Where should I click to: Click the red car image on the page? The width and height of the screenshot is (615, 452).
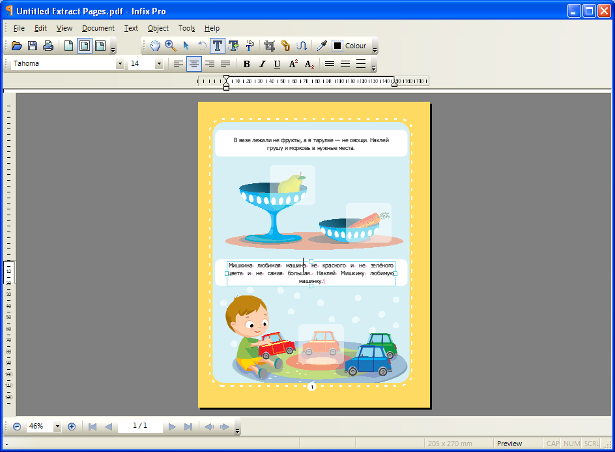276,344
